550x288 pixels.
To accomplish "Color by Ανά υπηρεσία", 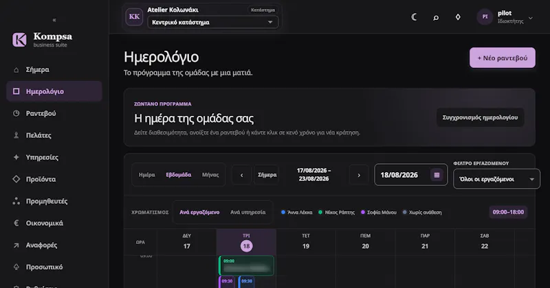I will pos(248,212).
